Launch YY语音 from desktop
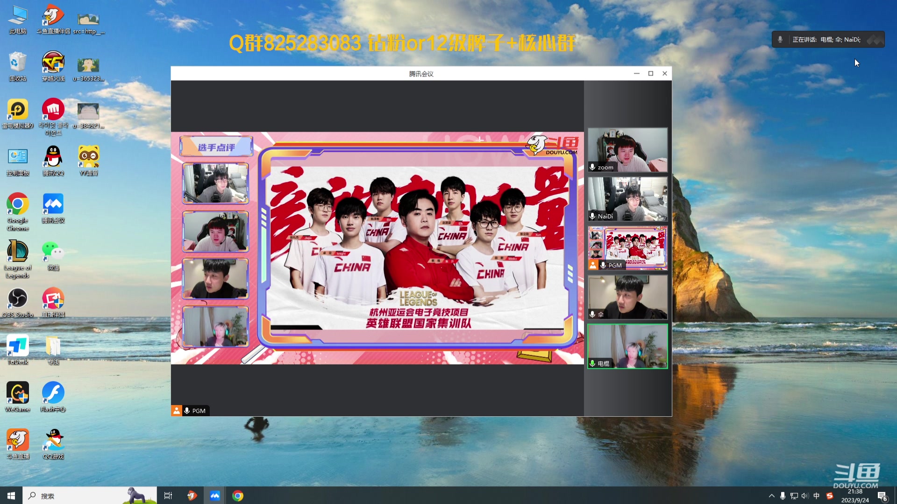The height and width of the screenshot is (504, 897). click(88, 161)
